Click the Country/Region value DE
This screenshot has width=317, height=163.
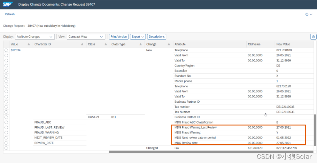[x=278, y=66]
